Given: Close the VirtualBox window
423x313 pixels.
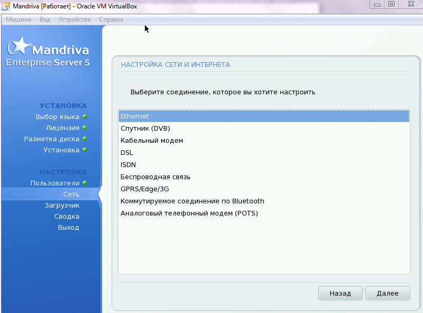Looking at the screenshot, I should point(411,4).
